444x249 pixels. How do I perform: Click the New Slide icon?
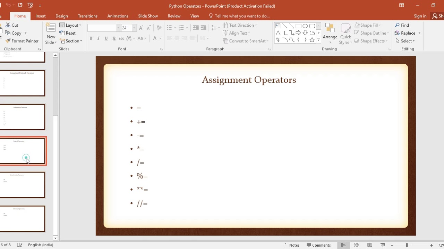pos(51,28)
